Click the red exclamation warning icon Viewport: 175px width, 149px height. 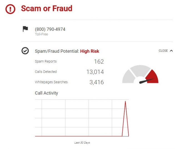point(11,9)
